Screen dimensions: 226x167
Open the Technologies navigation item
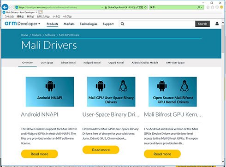point(89,24)
